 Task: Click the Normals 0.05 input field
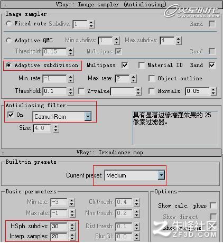(197, 91)
